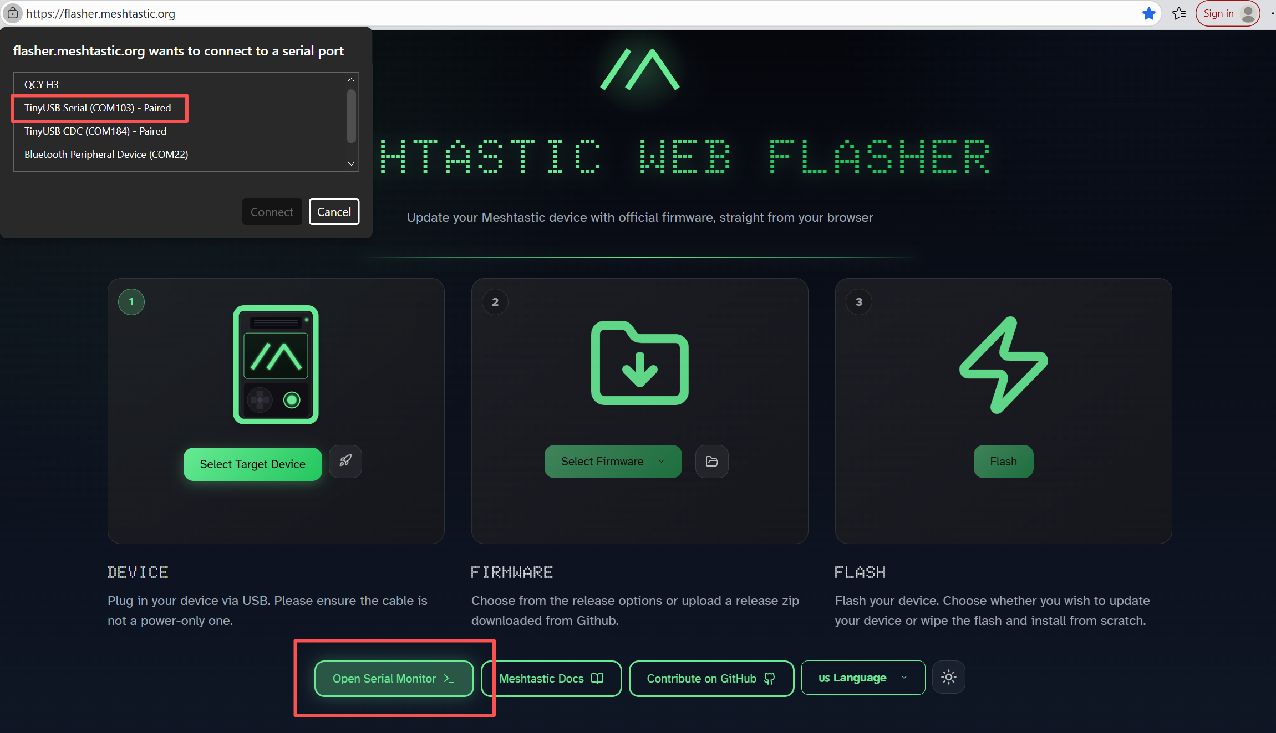
Task: Select TinyUSB CDC (COM184) port
Action: (x=95, y=131)
